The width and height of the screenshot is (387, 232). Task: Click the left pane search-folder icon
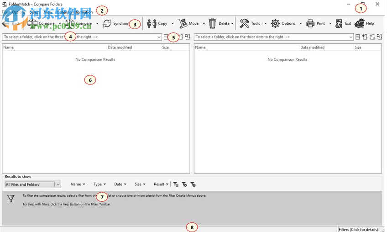[x=188, y=37]
